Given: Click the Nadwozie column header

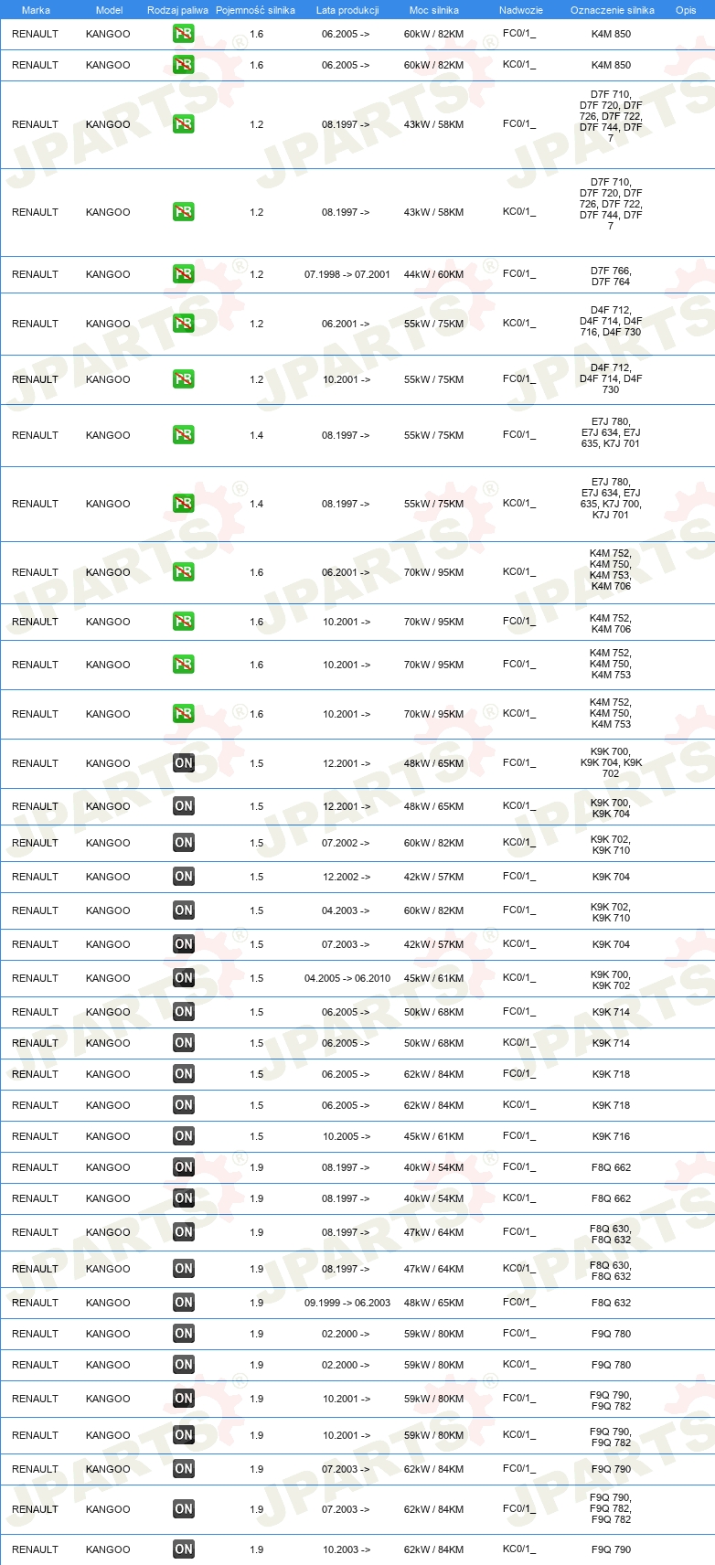Looking at the screenshot, I should coord(521,10).
